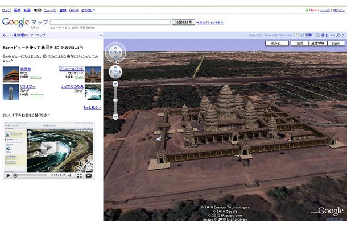Enter fullscreen with video fullscreen icon

pyautogui.click(x=80, y=175)
